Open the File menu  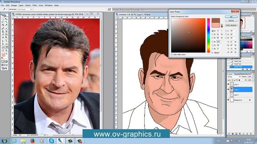coord(2,5)
